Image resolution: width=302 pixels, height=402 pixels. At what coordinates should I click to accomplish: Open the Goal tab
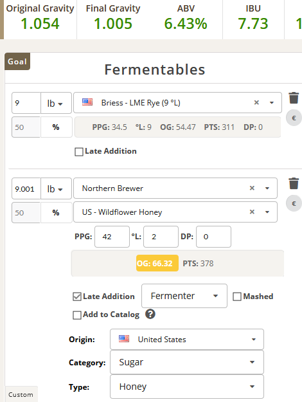pyautogui.click(x=17, y=62)
